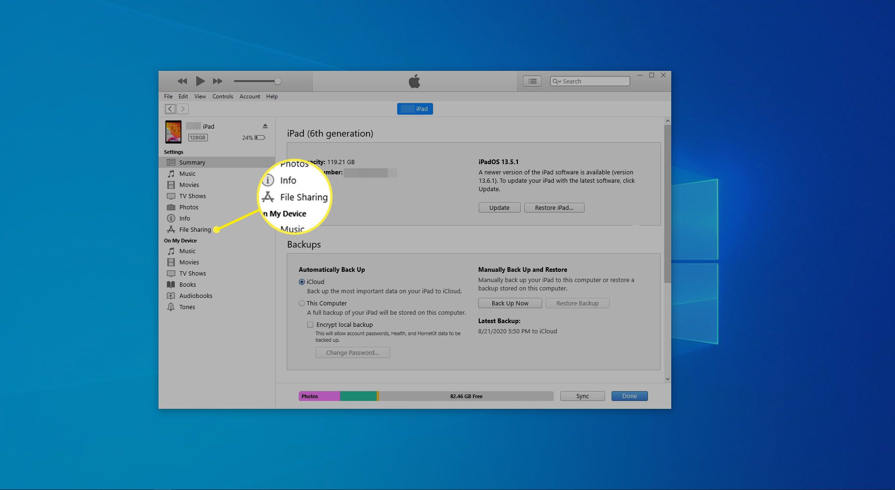Adjust the volume slider knob
The image size is (895, 490).
point(278,81)
